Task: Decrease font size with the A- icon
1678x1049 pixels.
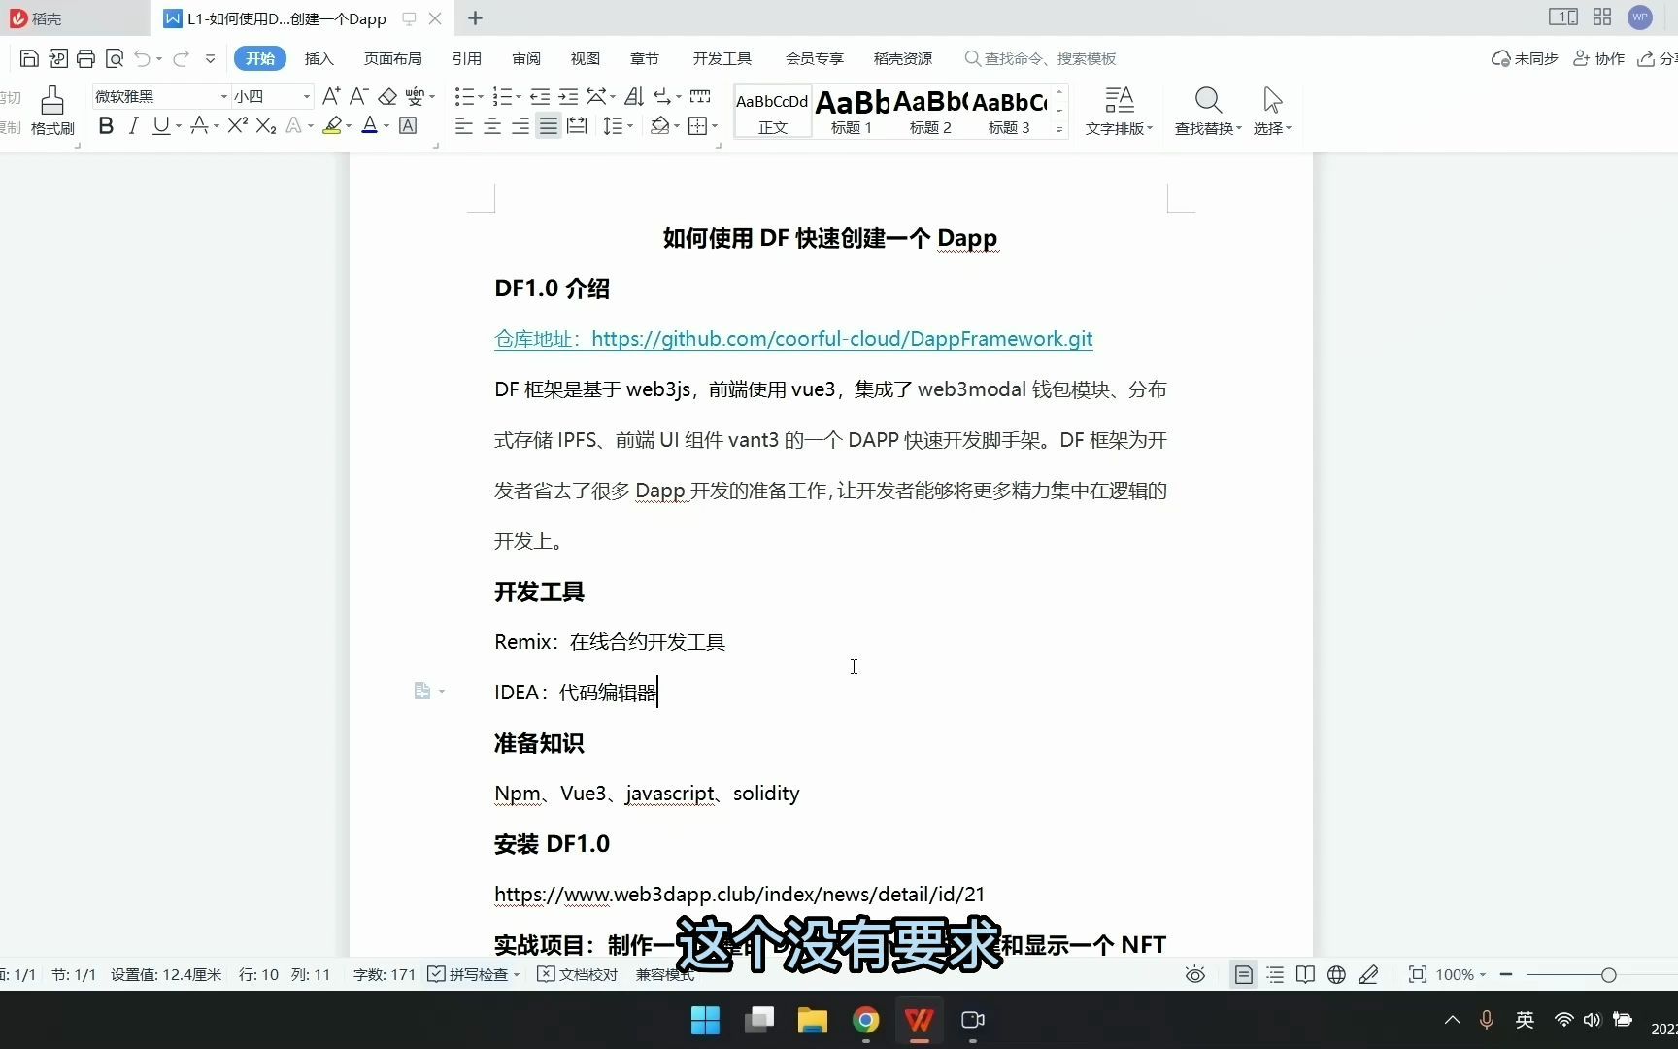Action: click(358, 96)
